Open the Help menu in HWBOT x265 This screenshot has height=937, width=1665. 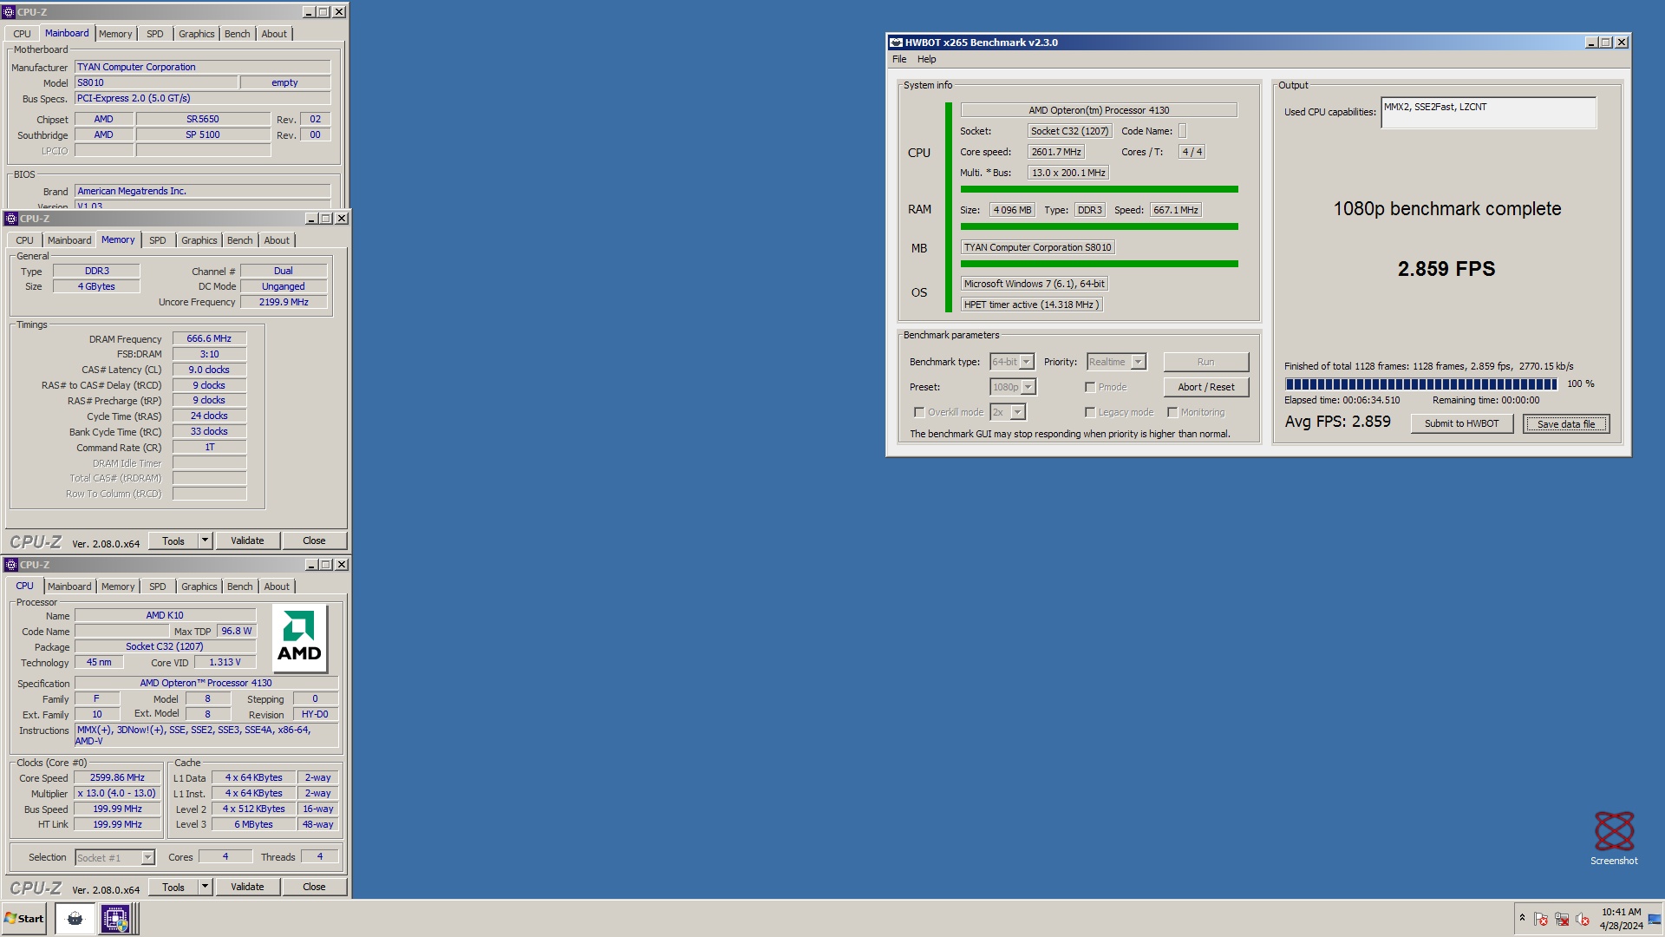point(927,59)
